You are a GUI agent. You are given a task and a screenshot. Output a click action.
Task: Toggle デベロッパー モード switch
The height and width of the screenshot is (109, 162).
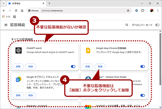[x=157, y=25]
